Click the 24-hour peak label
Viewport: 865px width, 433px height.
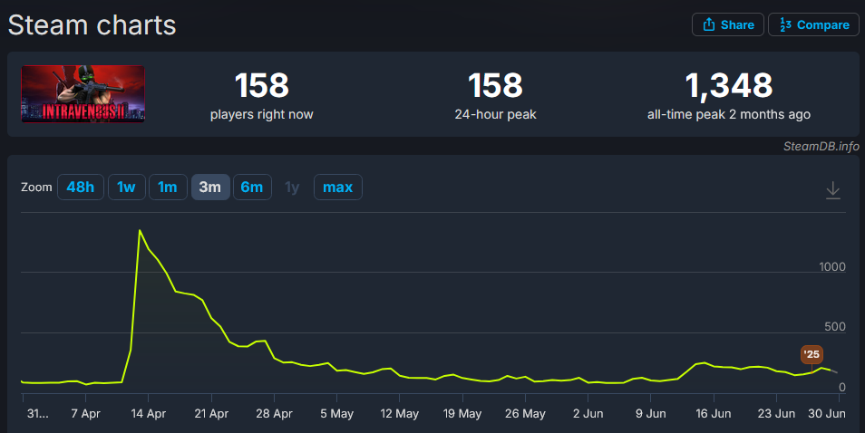click(x=495, y=114)
